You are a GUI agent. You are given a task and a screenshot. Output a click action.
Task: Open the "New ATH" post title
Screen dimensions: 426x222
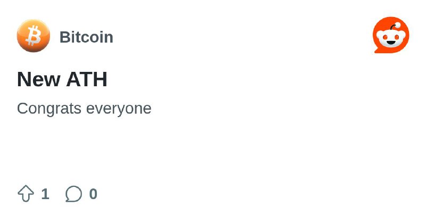pos(62,79)
